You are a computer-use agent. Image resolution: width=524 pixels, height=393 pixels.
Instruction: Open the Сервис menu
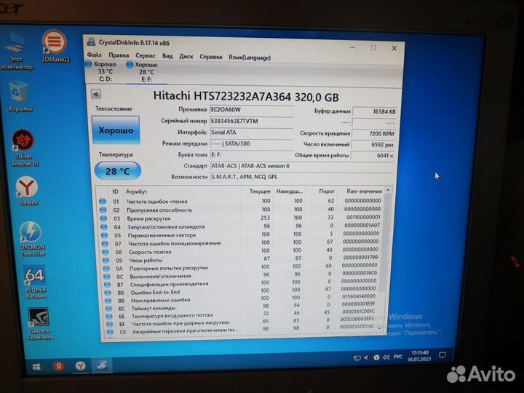(x=146, y=56)
